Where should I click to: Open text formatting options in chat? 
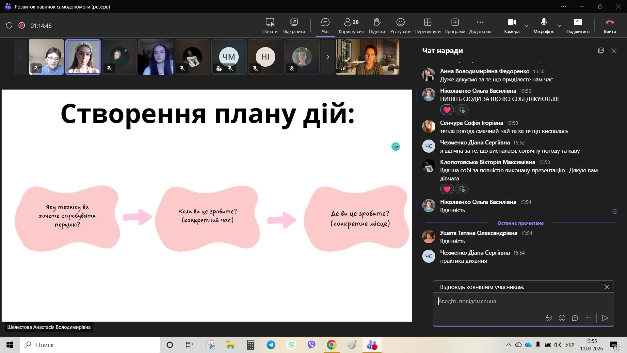[x=549, y=318]
